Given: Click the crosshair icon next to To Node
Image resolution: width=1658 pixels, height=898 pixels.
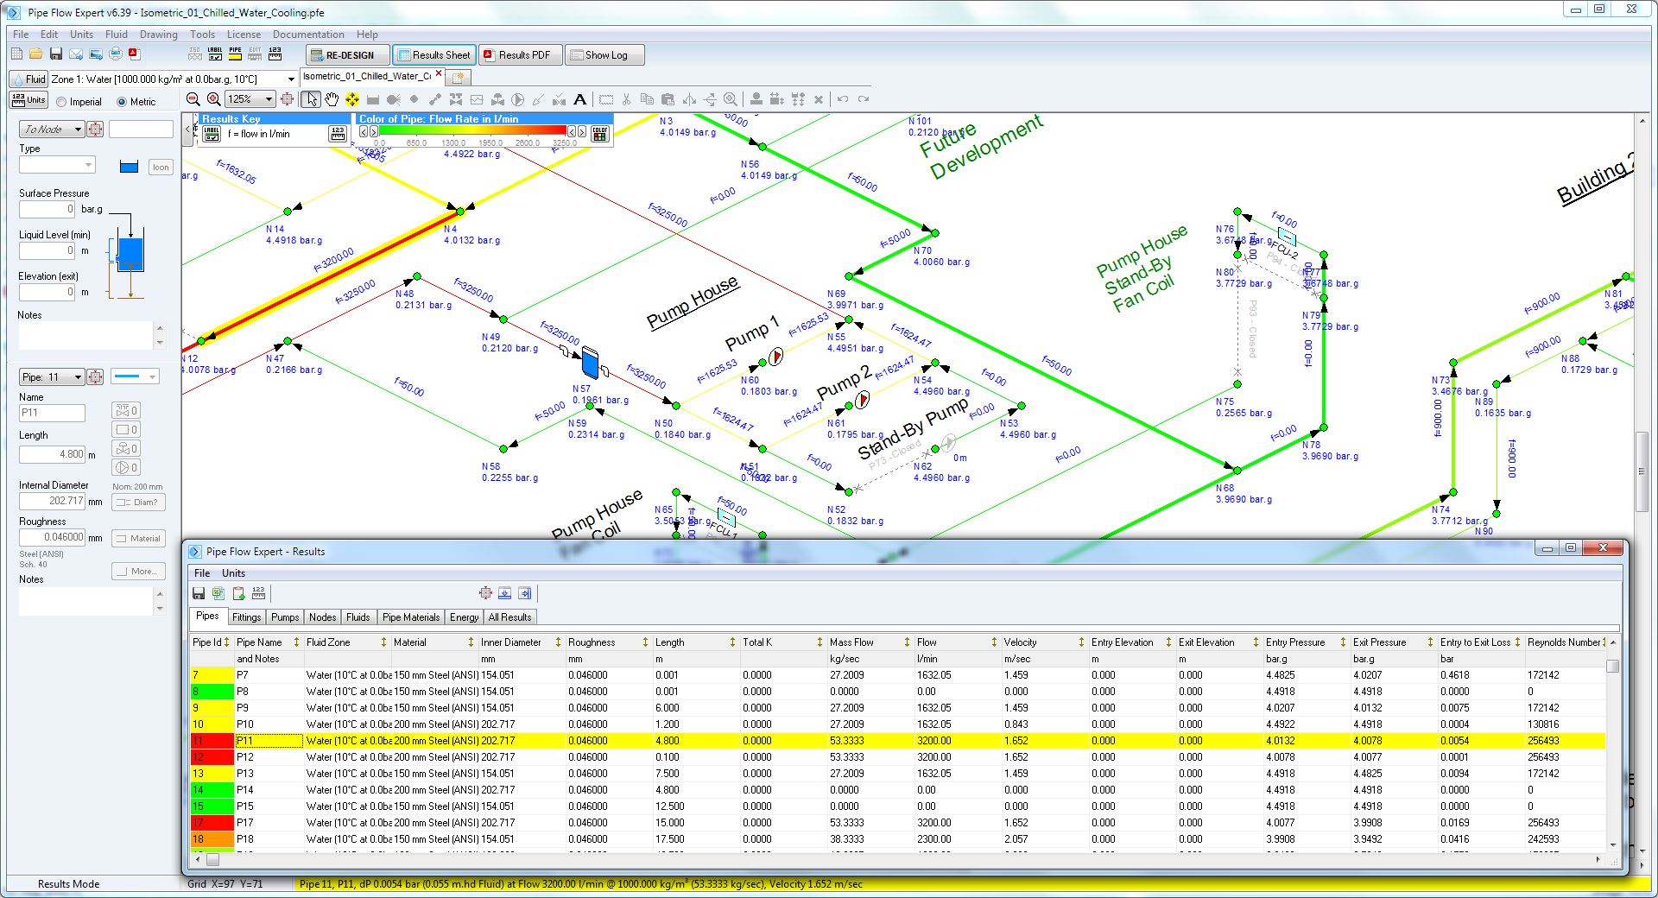Looking at the screenshot, I should (96, 130).
